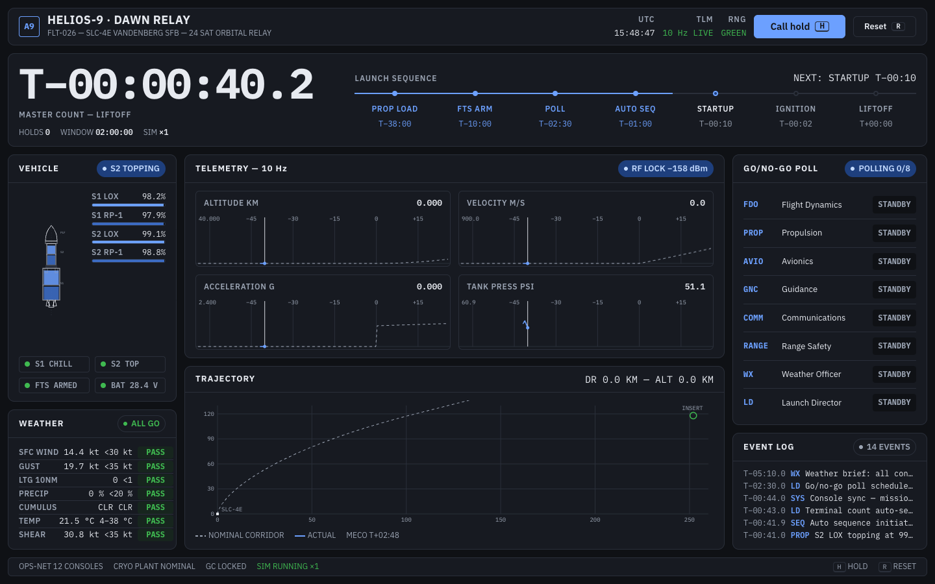The image size is (935, 584).
Task: Click the ACCELERATION G chart
Action: (x=323, y=312)
